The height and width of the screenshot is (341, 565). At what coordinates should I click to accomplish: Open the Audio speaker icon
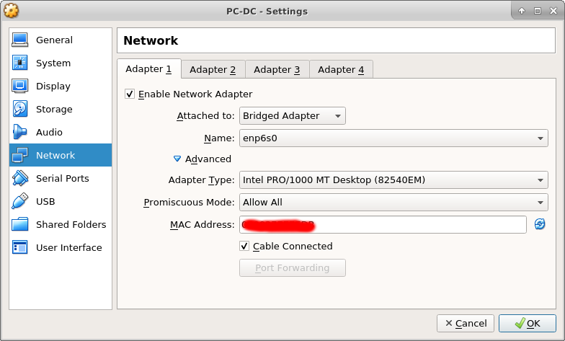(20, 132)
